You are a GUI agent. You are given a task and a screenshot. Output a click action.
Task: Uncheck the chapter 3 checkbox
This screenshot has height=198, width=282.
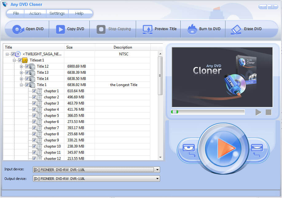click(34, 103)
